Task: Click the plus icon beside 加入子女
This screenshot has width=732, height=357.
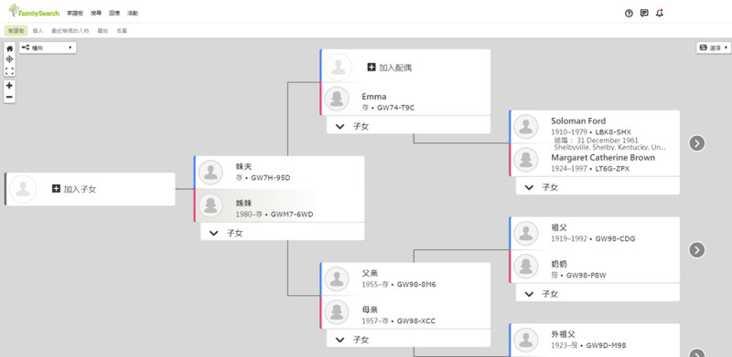Action: [x=56, y=188]
